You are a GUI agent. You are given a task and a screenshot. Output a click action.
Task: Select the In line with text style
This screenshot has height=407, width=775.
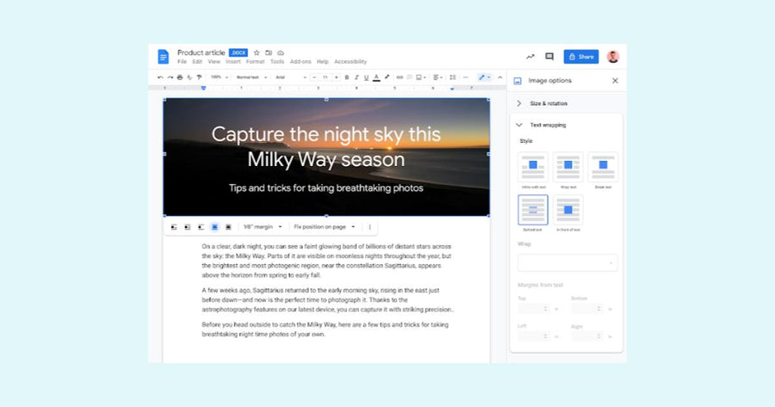pos(533,168)
